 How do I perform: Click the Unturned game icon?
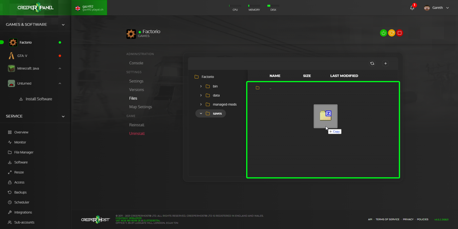(x=11, y=83)
